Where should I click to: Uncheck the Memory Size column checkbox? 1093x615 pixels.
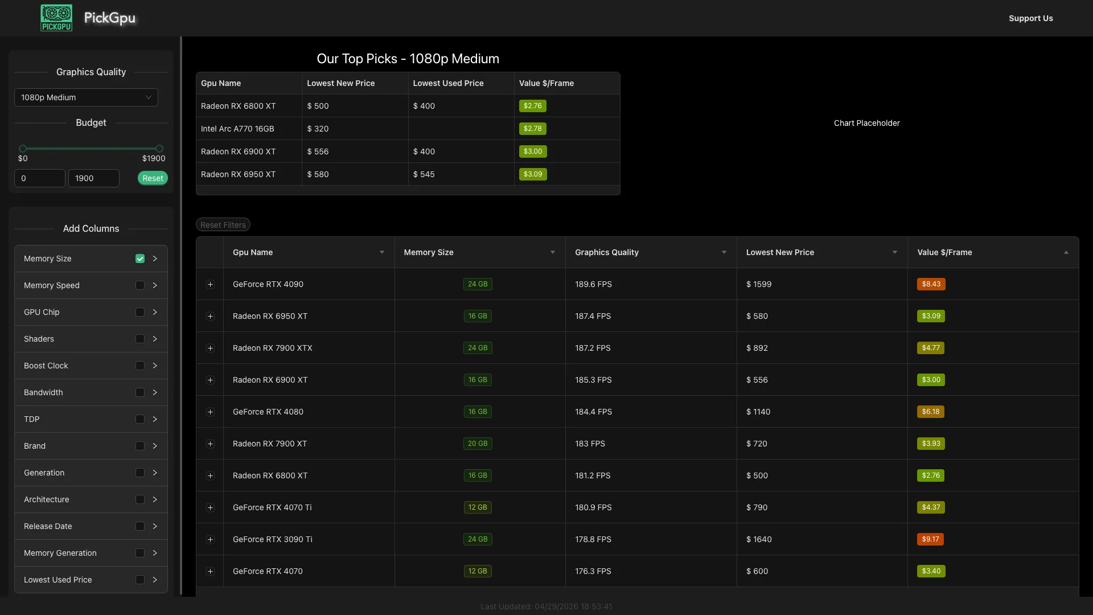[x=140, y=259]
